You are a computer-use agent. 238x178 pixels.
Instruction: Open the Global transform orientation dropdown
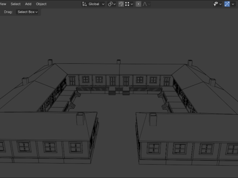coord(93,4)
